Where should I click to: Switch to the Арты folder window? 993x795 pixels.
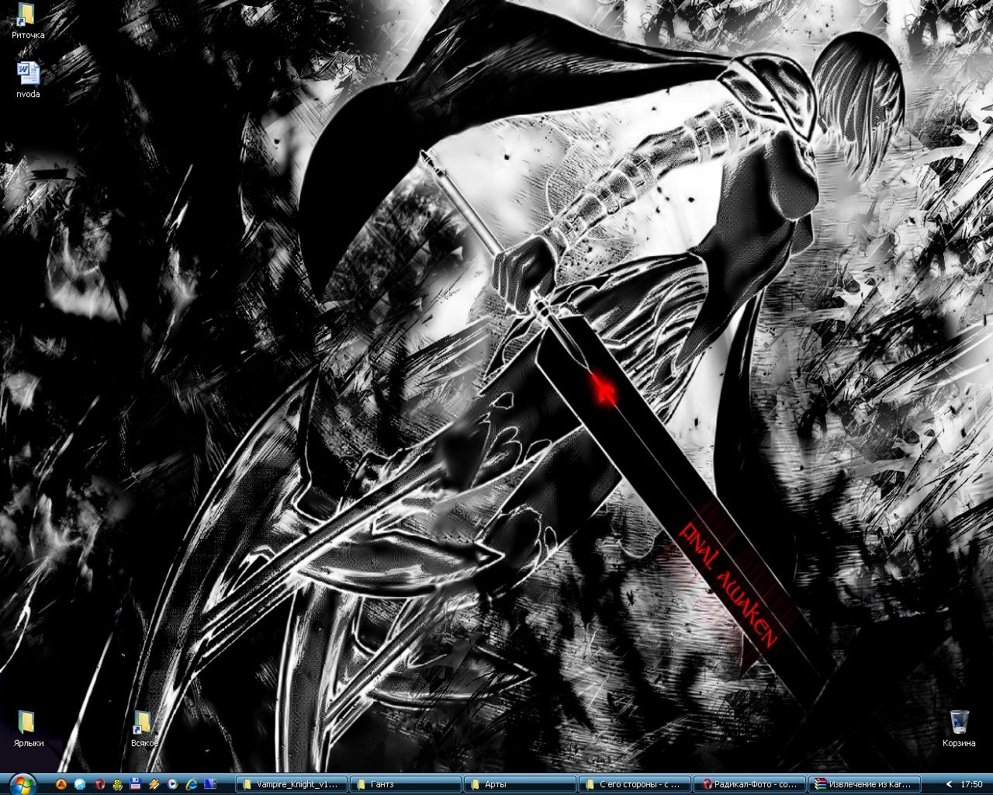pos(519,784)
